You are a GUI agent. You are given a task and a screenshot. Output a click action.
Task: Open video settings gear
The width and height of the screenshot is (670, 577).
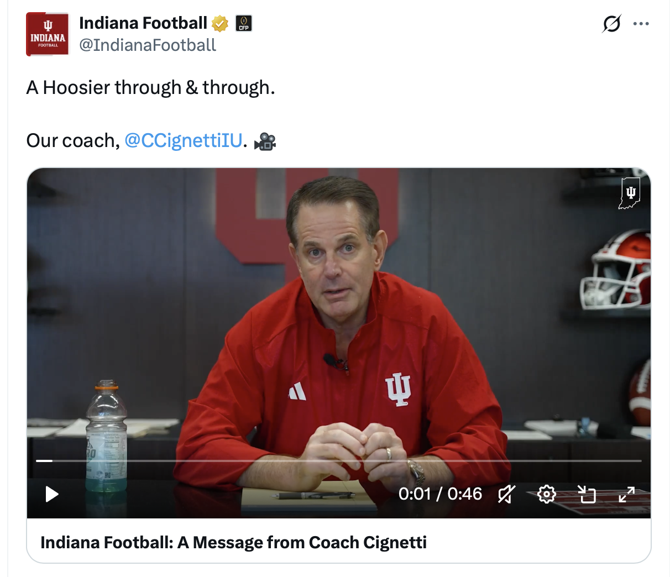click(x=546, y=494)
